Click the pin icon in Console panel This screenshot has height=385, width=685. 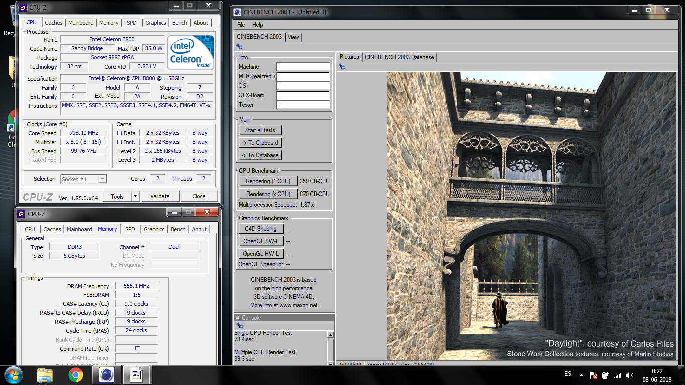pos(239,326)
